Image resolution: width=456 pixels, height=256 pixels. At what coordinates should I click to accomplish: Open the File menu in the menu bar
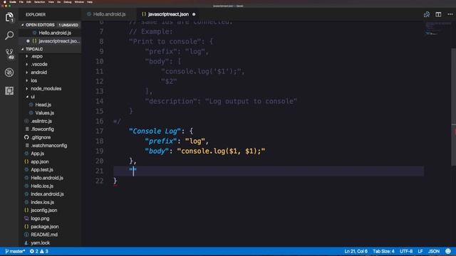coord(21,2)
